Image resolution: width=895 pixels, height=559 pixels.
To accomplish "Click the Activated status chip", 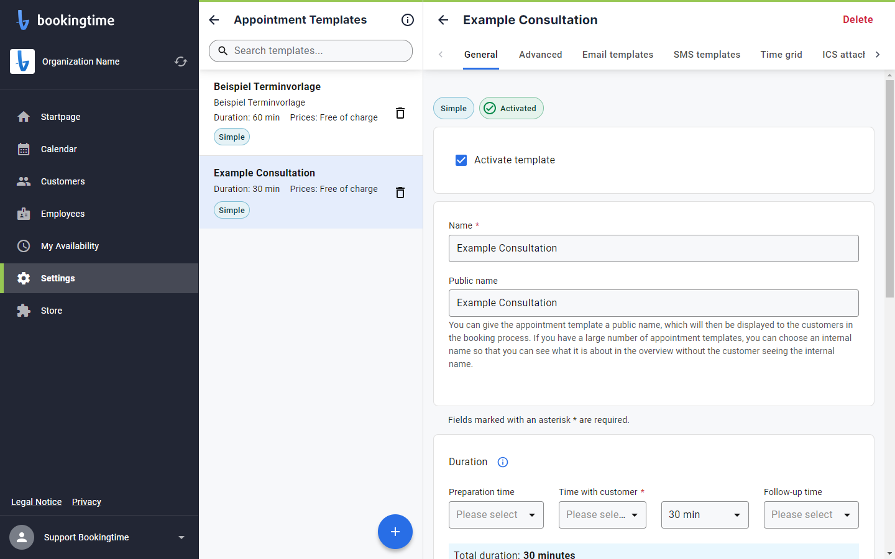I will pyautogui.click(x=512, y=108).
